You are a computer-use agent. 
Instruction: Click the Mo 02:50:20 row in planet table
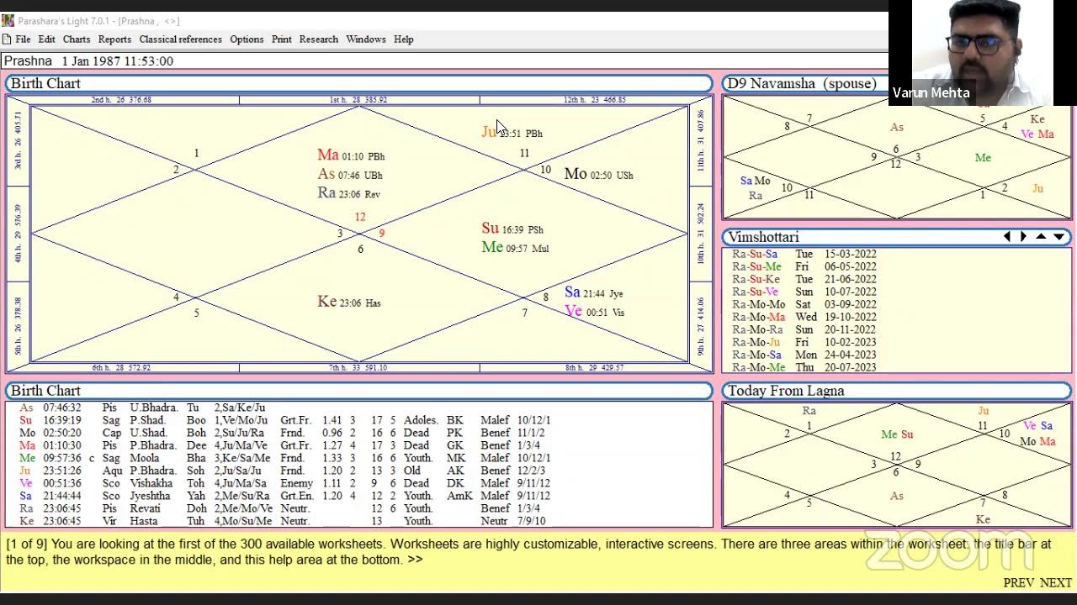point(284,433)
